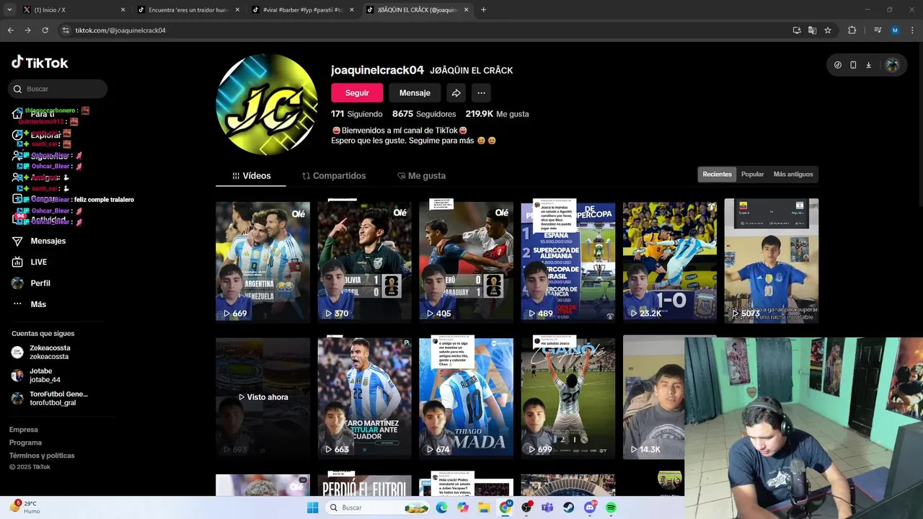Open Discord from the taskbar
This screenshot has width=923, height=519.
point(590,507)
